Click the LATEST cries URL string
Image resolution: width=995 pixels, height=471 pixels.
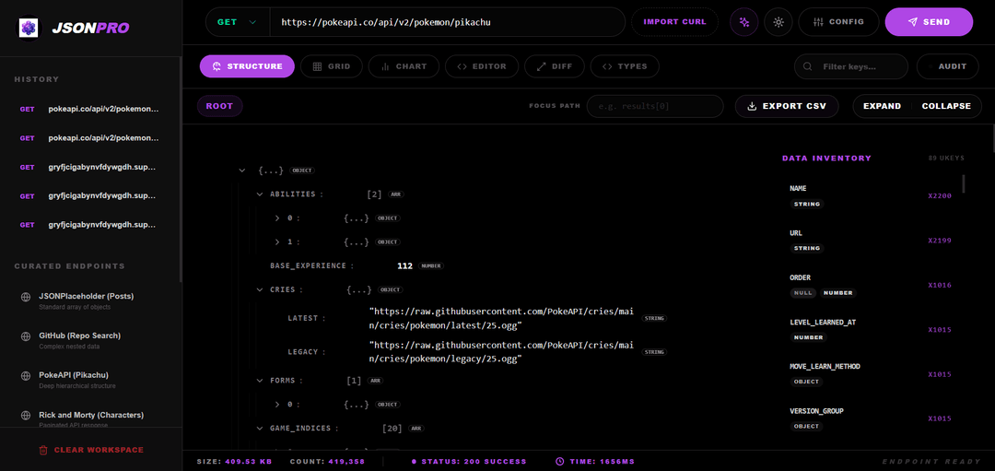click(501, 318)
